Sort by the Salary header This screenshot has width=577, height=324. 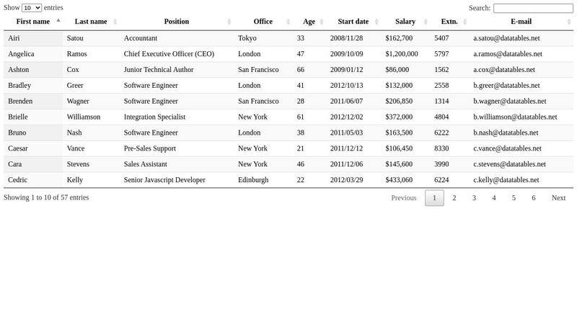(405, 22)
